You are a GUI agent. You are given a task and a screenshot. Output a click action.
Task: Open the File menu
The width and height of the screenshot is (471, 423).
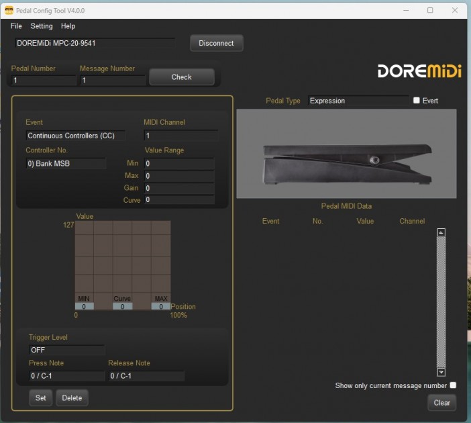point(16,26)
